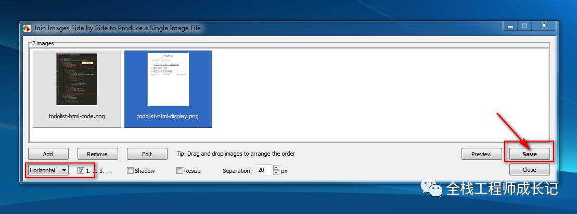Close the window using title bar X
Image resolution: width=577 pixels, height=214 pixels.
pyautogui.click(x=544, y=26)
